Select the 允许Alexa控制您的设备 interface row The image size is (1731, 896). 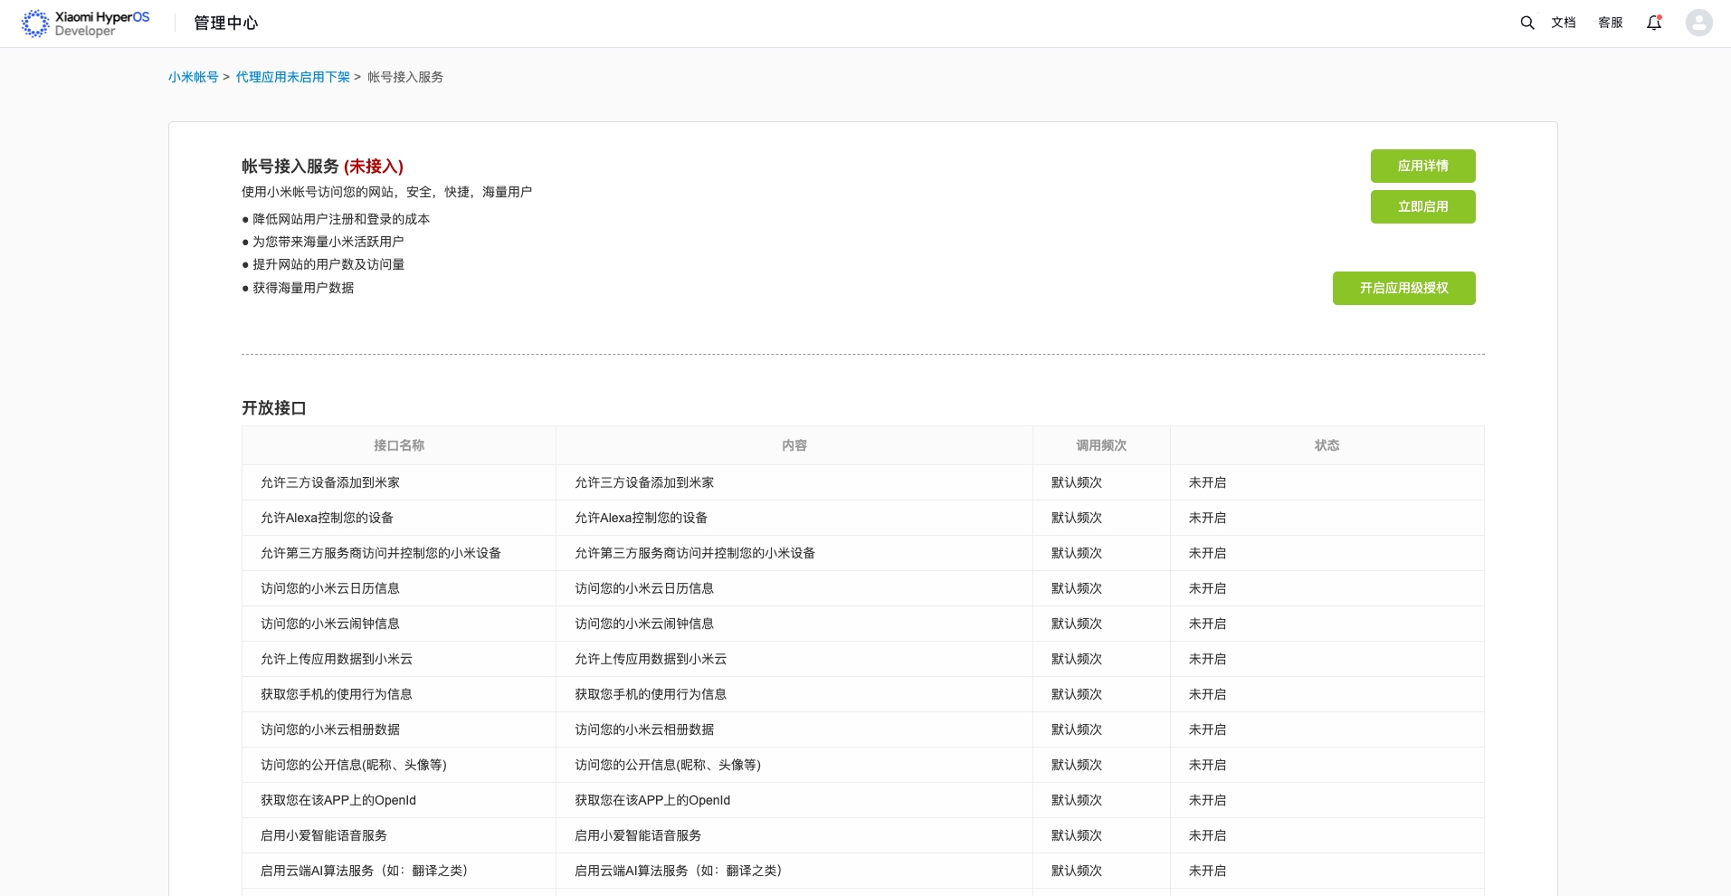point(327,518)
